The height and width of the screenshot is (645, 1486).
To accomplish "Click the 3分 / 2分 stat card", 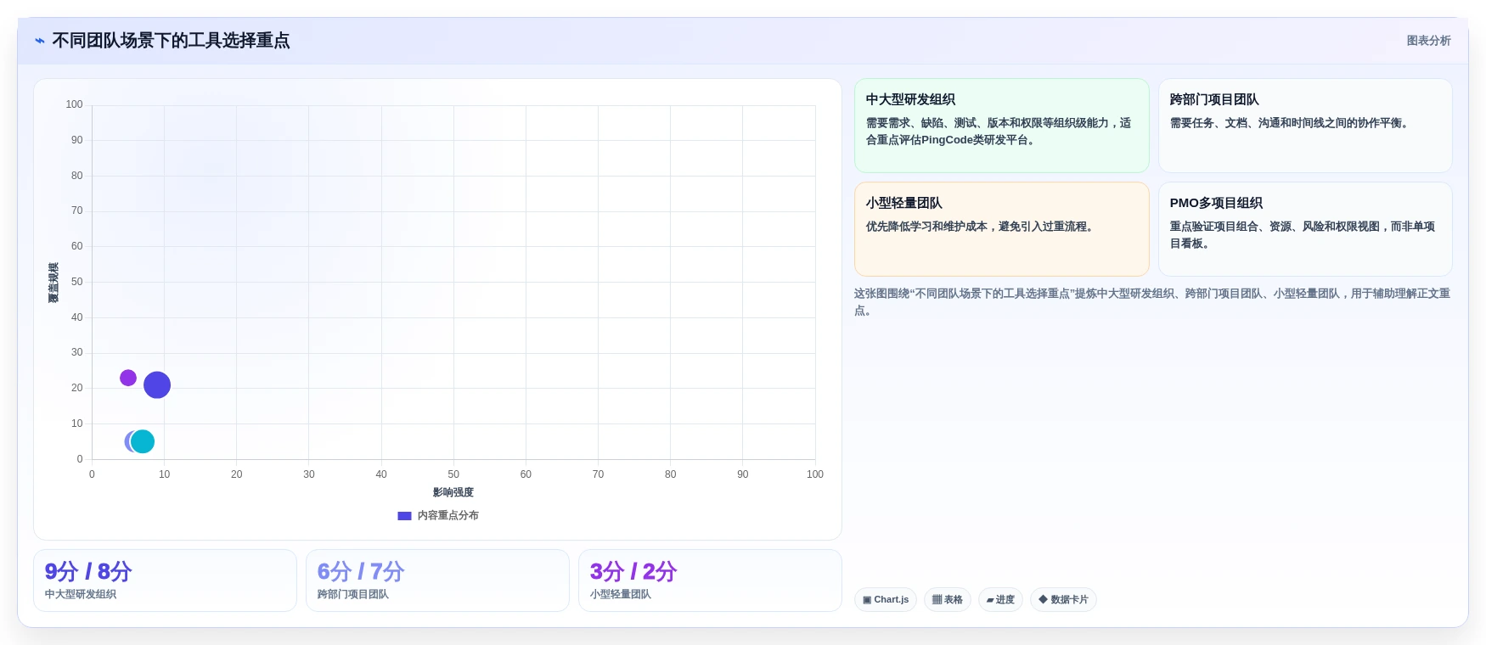I will click(x=710, y=580).
